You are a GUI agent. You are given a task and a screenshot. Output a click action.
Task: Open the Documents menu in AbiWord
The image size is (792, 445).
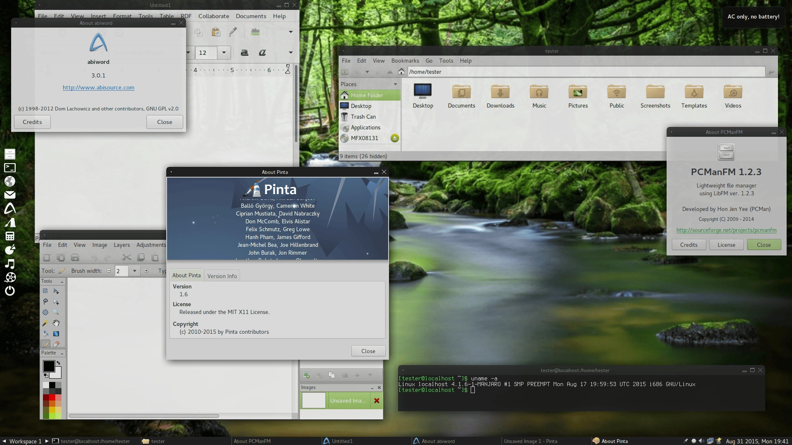click(251, 16)
